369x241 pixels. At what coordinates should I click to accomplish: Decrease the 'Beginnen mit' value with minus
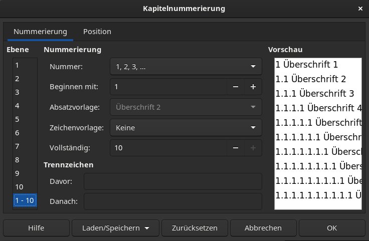tap(235, 87)
